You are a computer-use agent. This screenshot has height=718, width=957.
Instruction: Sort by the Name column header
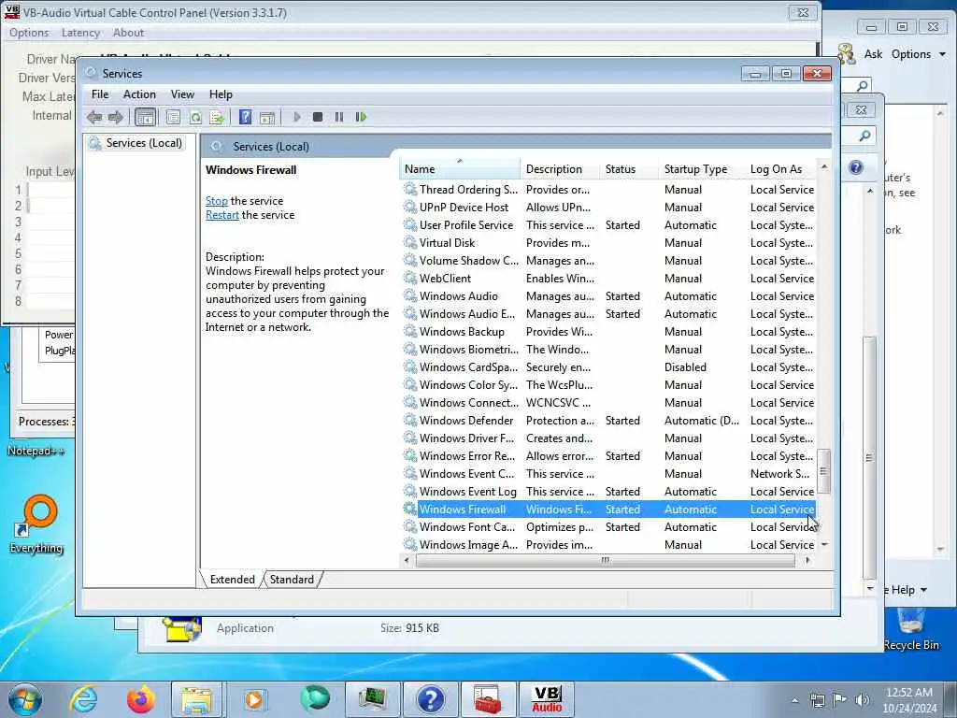click(x=460, y=169)
